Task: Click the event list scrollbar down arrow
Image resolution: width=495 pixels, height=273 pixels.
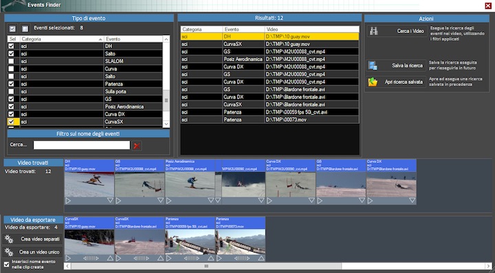Action: coord(166,124)
